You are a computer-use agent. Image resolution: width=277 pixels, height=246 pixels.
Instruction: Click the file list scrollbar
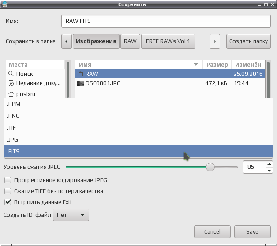point(268,79)
